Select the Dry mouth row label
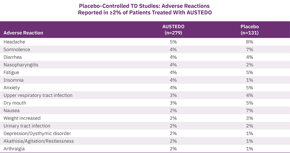 15,103
